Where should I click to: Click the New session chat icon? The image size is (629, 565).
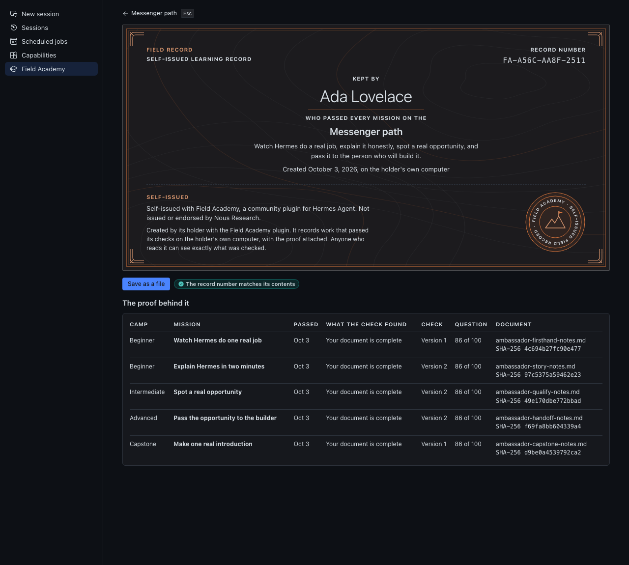pyautogui.click(x=14, y=14)
